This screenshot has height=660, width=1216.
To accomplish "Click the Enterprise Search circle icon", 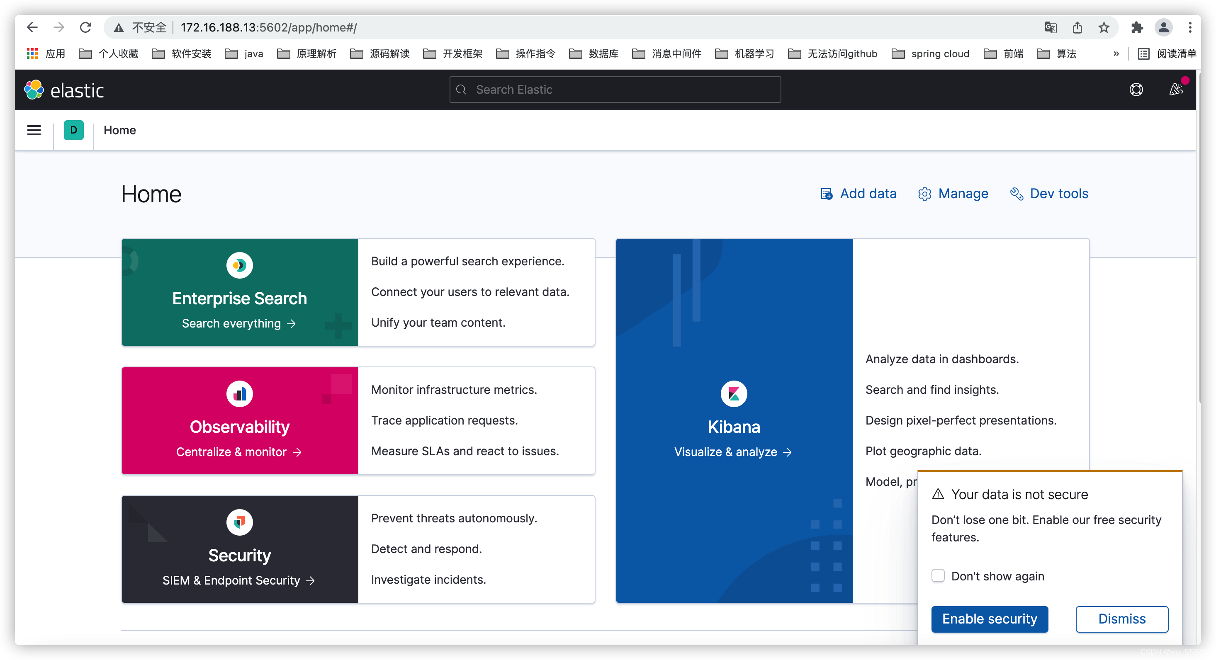I will coord(239,265).
